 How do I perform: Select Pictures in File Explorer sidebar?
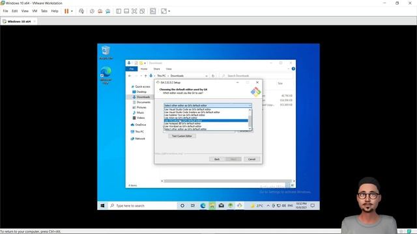click(x=139, y=107)
